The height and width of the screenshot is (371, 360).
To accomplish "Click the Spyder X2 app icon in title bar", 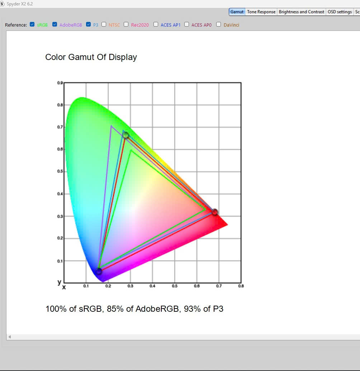I will coord(3,4).
